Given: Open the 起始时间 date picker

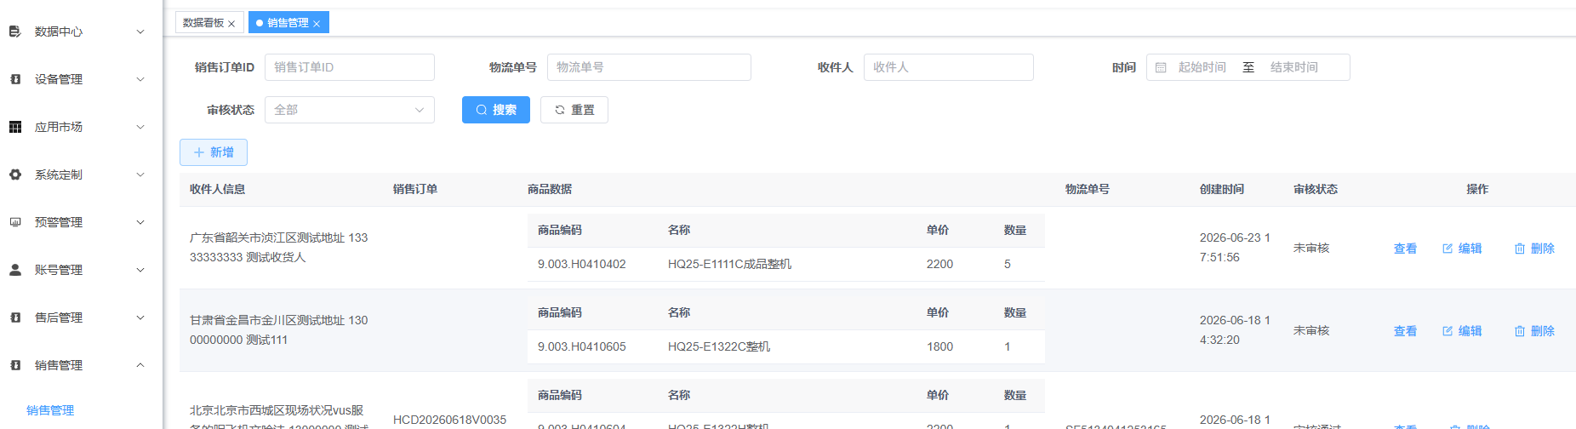Looking at the screenshot, I should coord(1202,67).
